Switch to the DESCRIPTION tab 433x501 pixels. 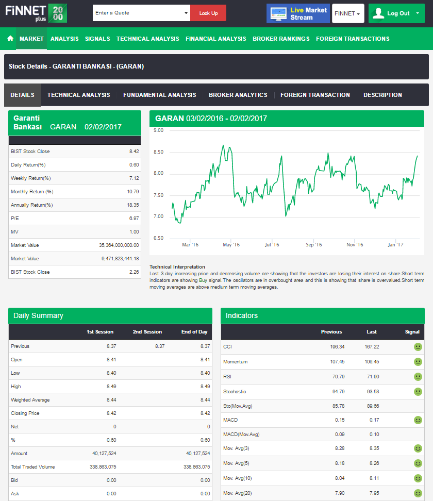(x=382, y=95)
